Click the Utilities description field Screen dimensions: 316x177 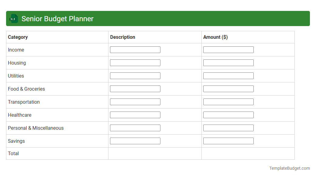coord(135,75)
